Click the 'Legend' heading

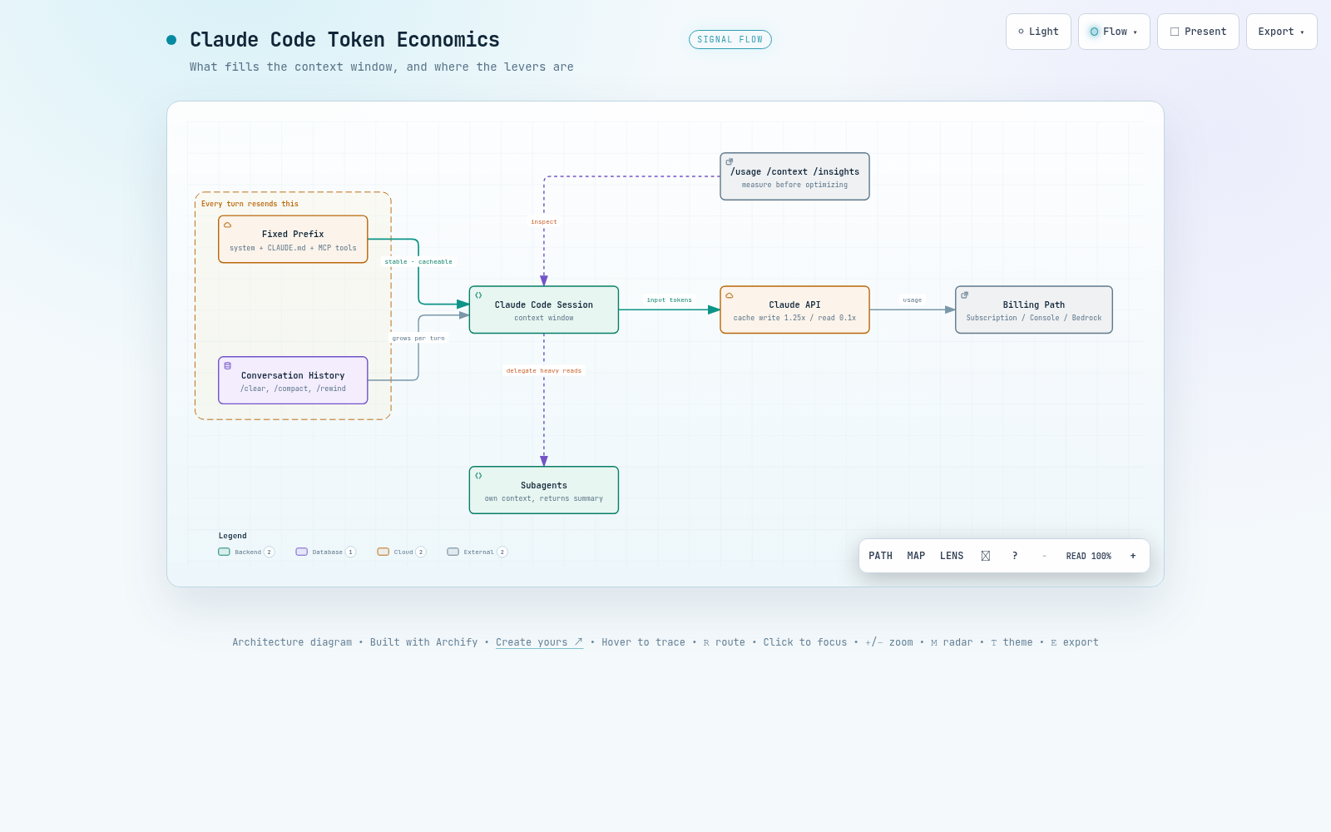click(233, 536)
